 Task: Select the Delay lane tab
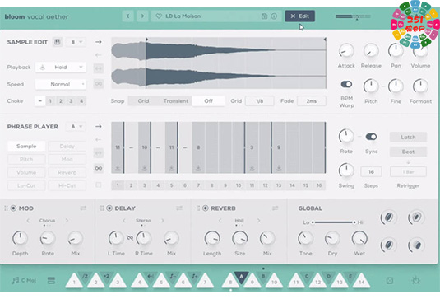pos(67,146)
